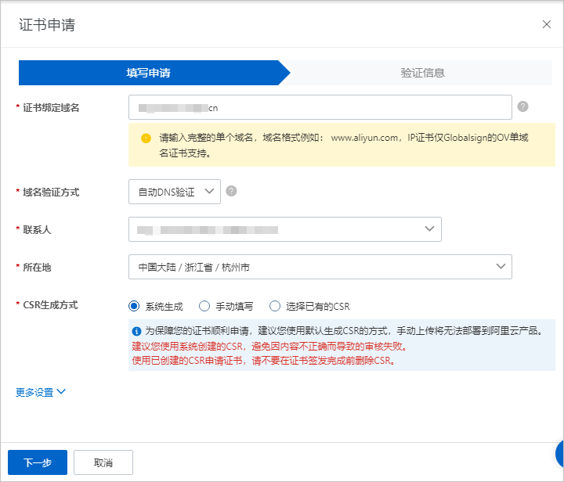Click the www.aliyun.com example text

point(364,138)
